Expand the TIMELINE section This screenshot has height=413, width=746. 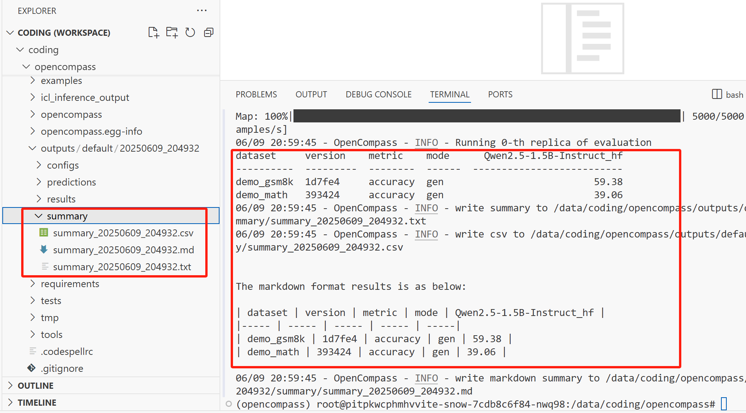point(10,402)
